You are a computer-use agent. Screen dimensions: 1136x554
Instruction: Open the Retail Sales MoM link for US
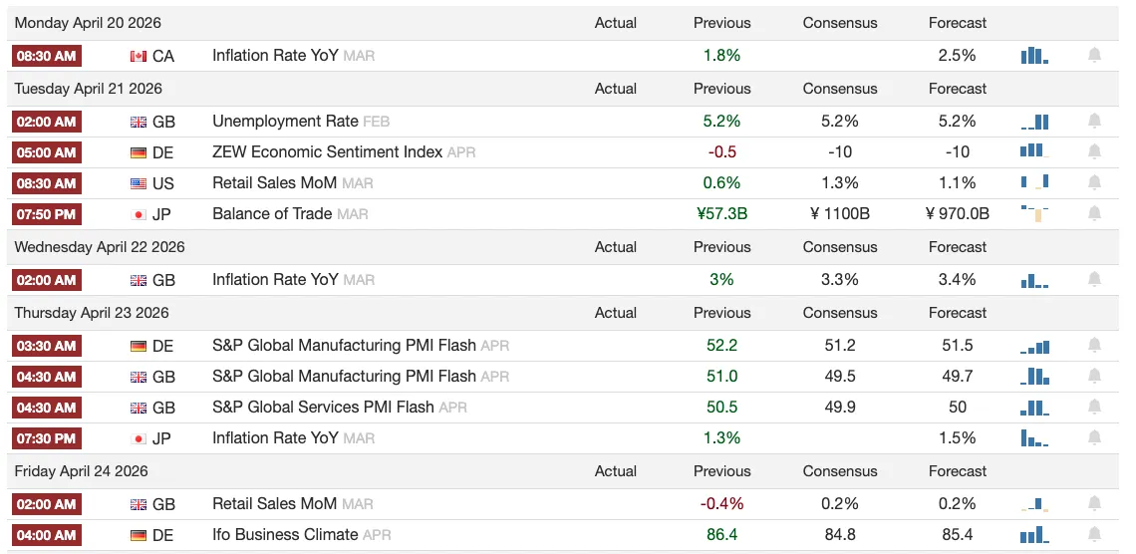(275, 183)
